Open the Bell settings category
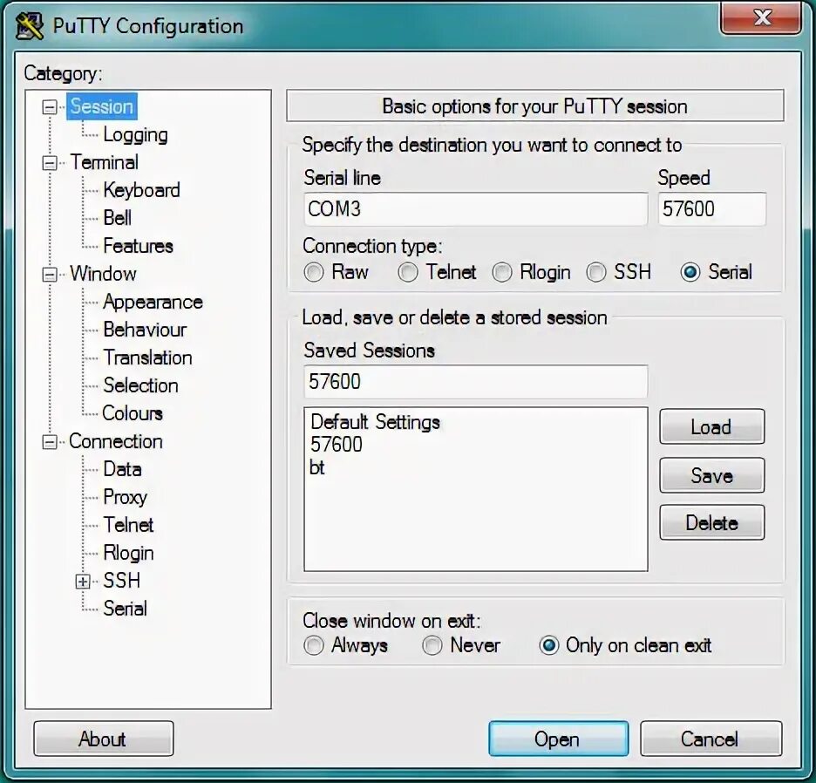This screenshot has height=783, width=816. pyautogui.click(x=117, y=218)
